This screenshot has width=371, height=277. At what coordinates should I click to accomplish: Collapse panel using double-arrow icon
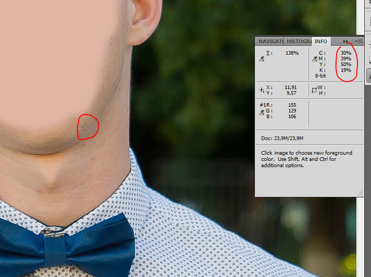[x=346, y=42]
